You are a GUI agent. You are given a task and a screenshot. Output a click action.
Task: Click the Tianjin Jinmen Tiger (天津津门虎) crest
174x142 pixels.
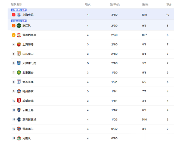tap(19, 63)
